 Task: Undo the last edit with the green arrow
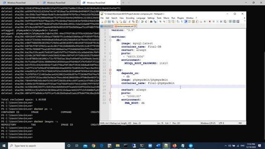tap(142, 22)
